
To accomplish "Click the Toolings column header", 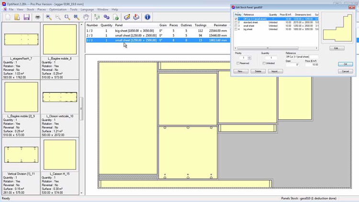I will click(201, 25).
